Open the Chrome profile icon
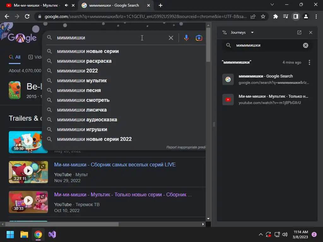The image size is (323, 242). 306,16
